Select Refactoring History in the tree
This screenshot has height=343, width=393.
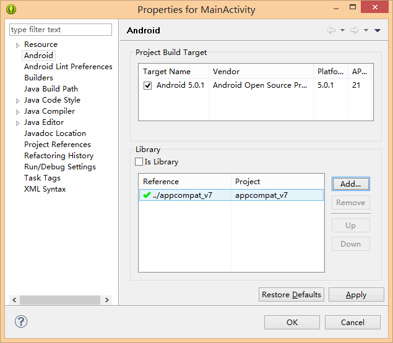tap(59, 156)
